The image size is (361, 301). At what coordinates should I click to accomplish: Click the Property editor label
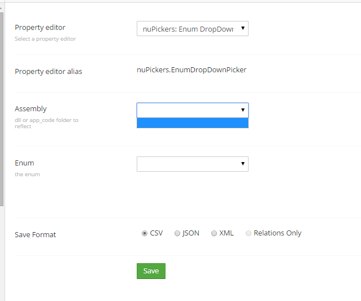40,27
